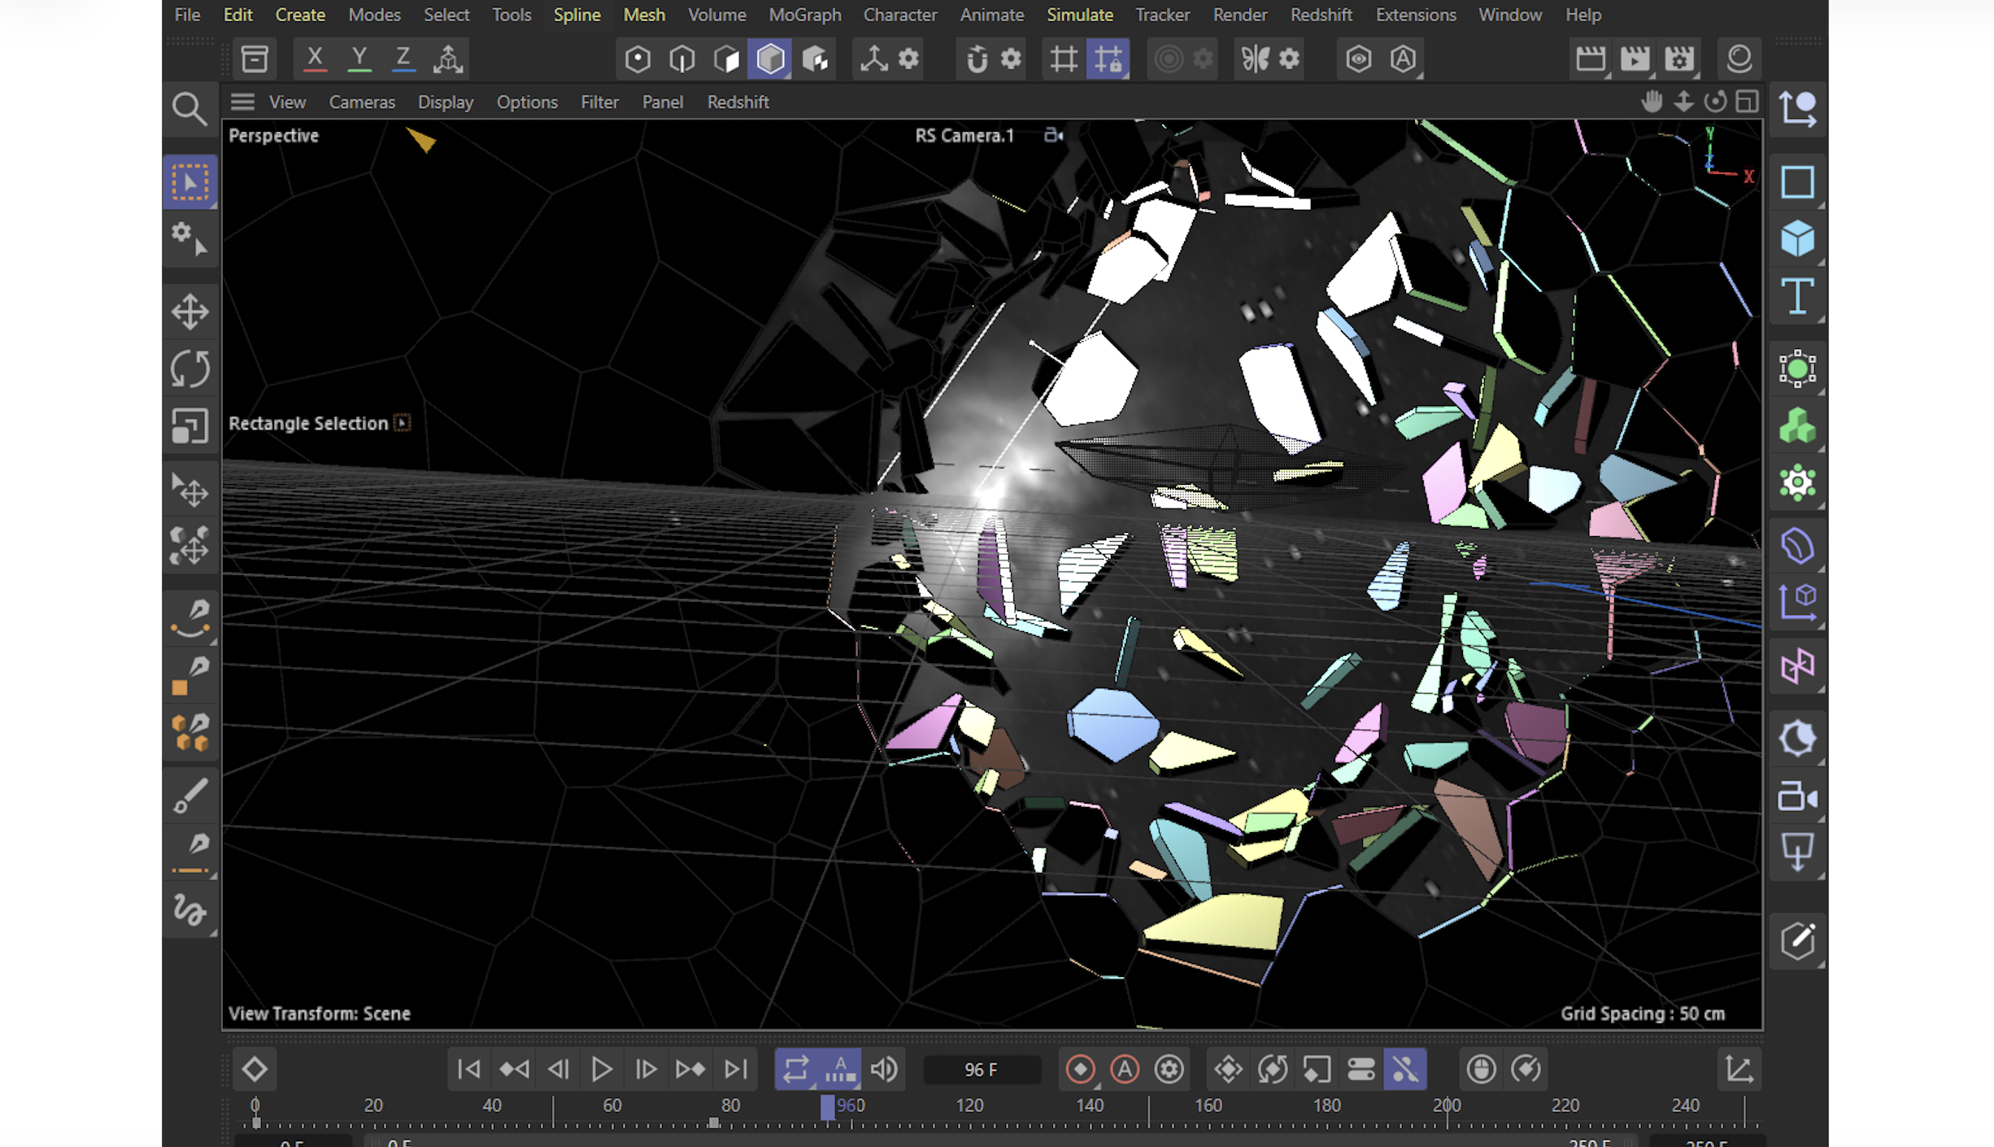The image size is (1994, 1147).
Task: Add a Camera object from palette
Action: coord(1797,796)
